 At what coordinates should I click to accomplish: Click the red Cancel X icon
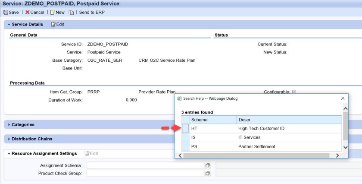coord(28,13)
